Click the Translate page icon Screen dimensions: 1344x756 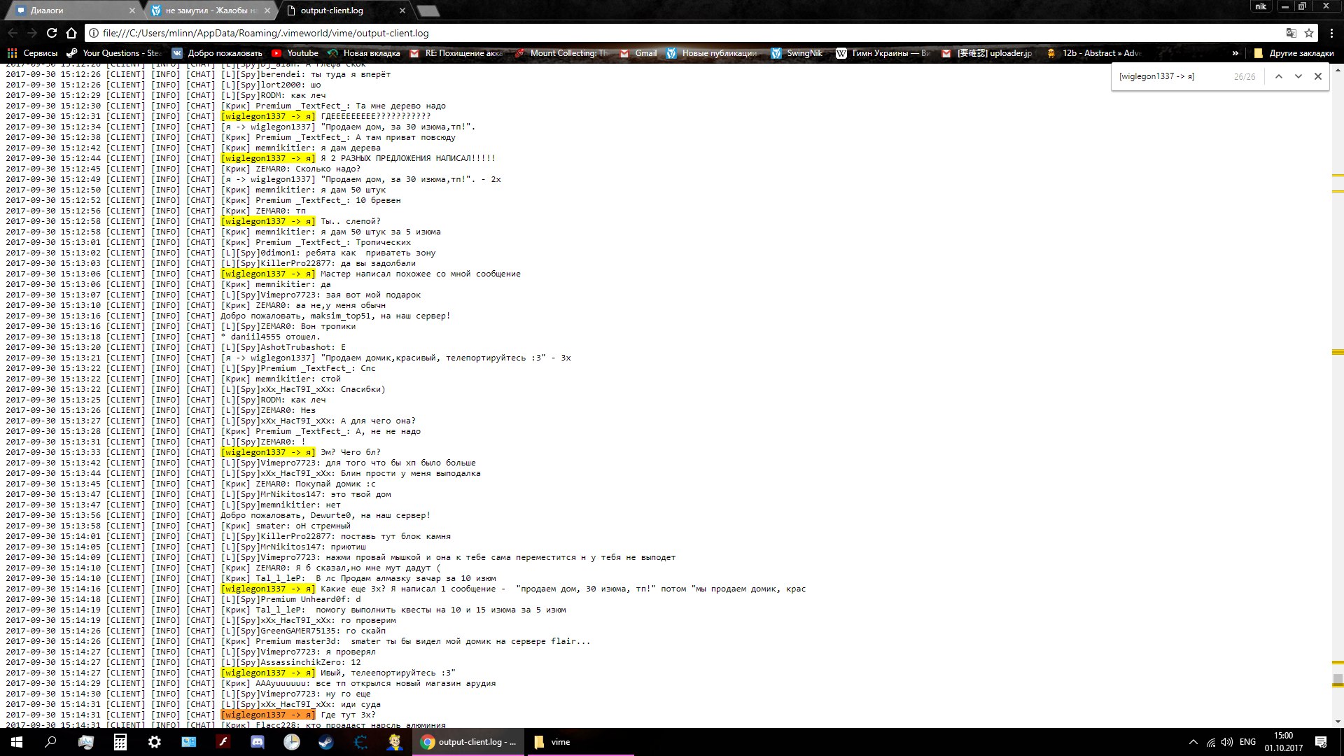point(1291,33)
